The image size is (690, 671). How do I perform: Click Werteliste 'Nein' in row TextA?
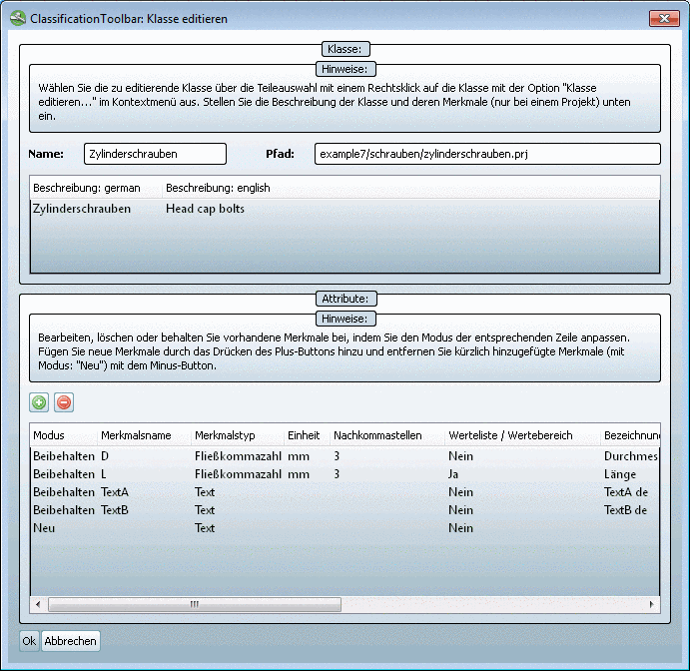(x=460, y=492)
